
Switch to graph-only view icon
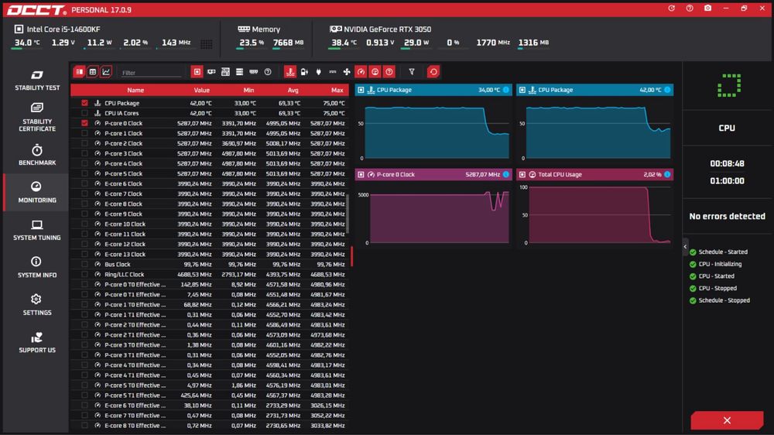[106, 72]
